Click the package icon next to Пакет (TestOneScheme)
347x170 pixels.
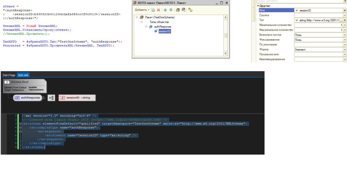(x=142, y=17)
